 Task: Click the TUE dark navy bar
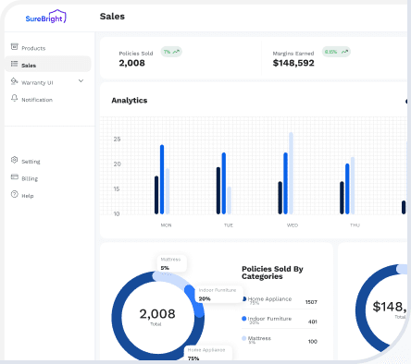[218, 190]
